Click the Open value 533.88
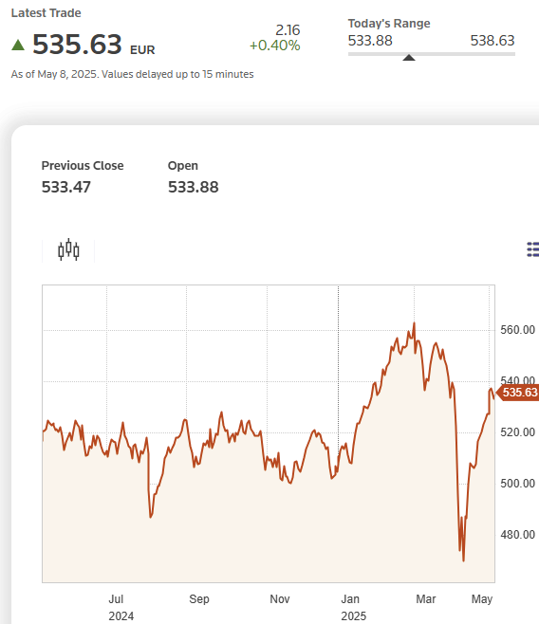This screenshot has width=539, height=624. tap(193, 187)
